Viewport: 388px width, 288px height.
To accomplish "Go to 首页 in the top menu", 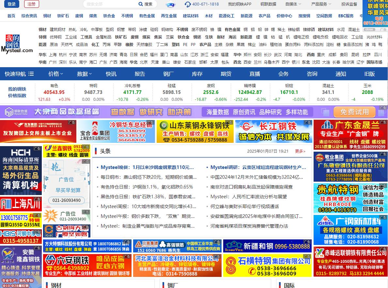I will coord(11,16).
